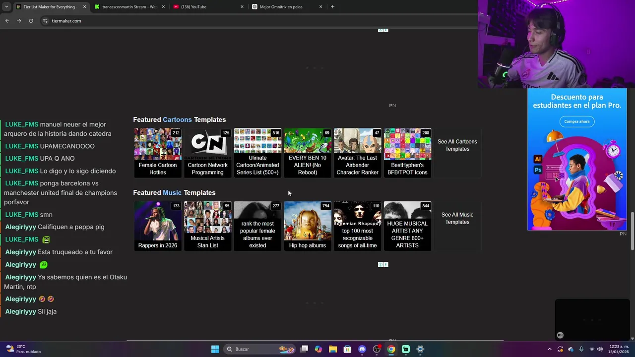Select the Tier List Maker tab
Image resolution: width=635 pixels, height=357 pixels.
pos(50,7)
